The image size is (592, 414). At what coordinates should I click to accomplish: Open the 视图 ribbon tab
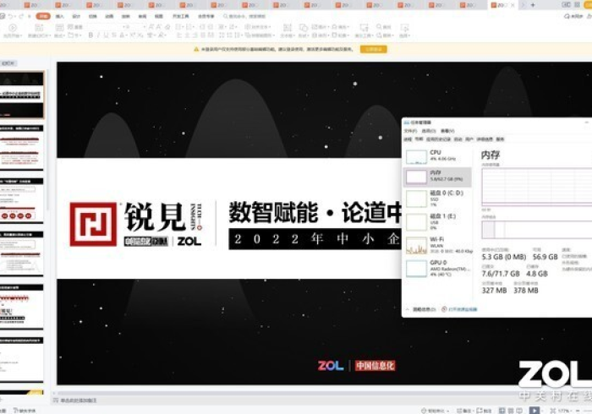[x=159, y=16]
